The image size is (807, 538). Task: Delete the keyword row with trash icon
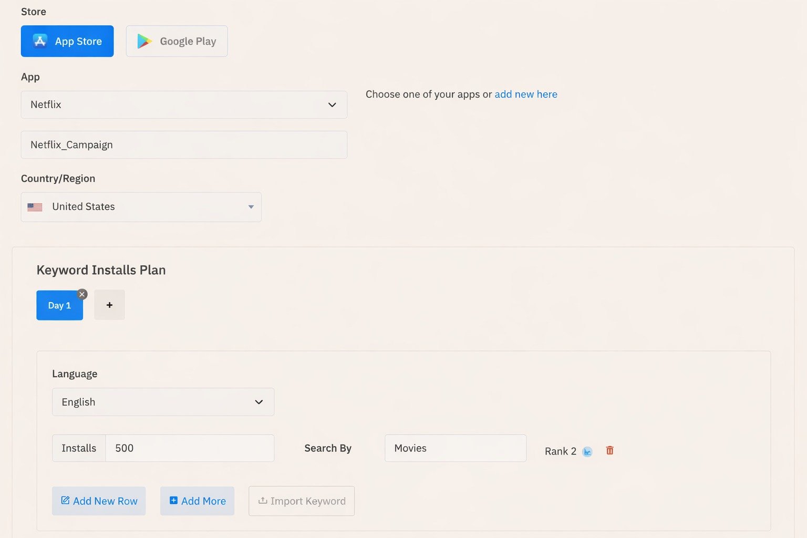pyautogui.click(x=609, y=450)
